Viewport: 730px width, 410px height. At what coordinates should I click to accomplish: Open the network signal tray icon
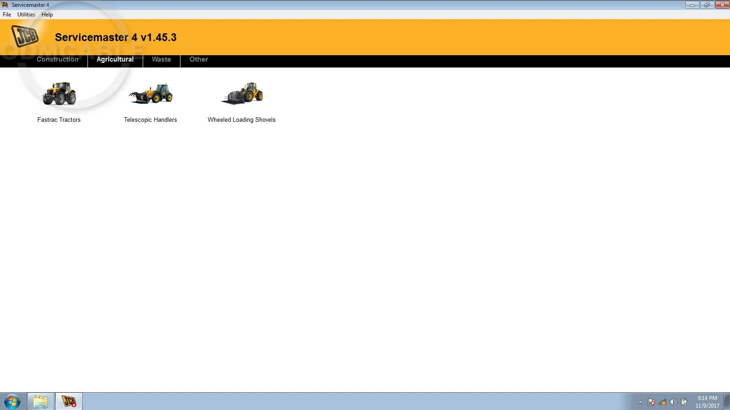click(662, 402)
